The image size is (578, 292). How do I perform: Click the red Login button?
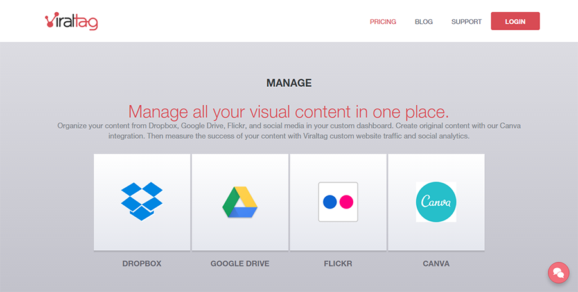[515, 21]
